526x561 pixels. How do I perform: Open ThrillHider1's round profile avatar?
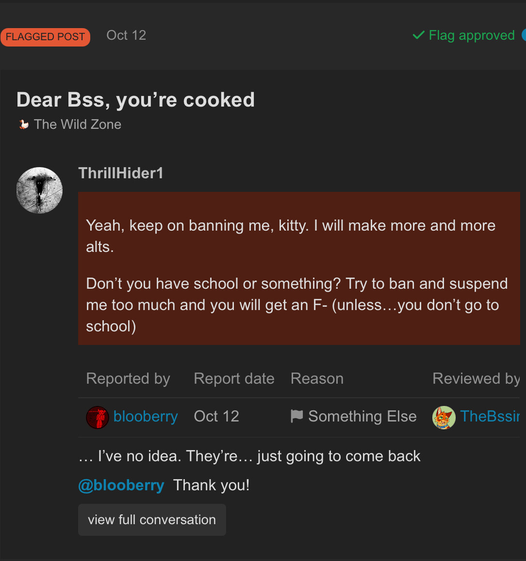(x=39, y=190)
